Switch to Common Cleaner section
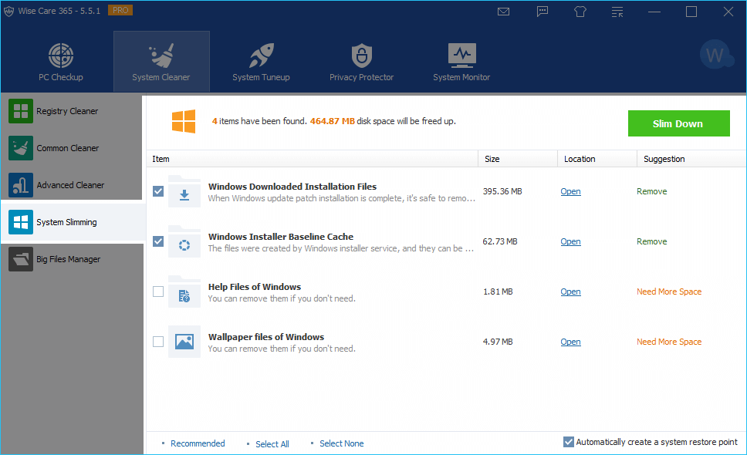Screen dimensions: 747x455 coord(72,148)
